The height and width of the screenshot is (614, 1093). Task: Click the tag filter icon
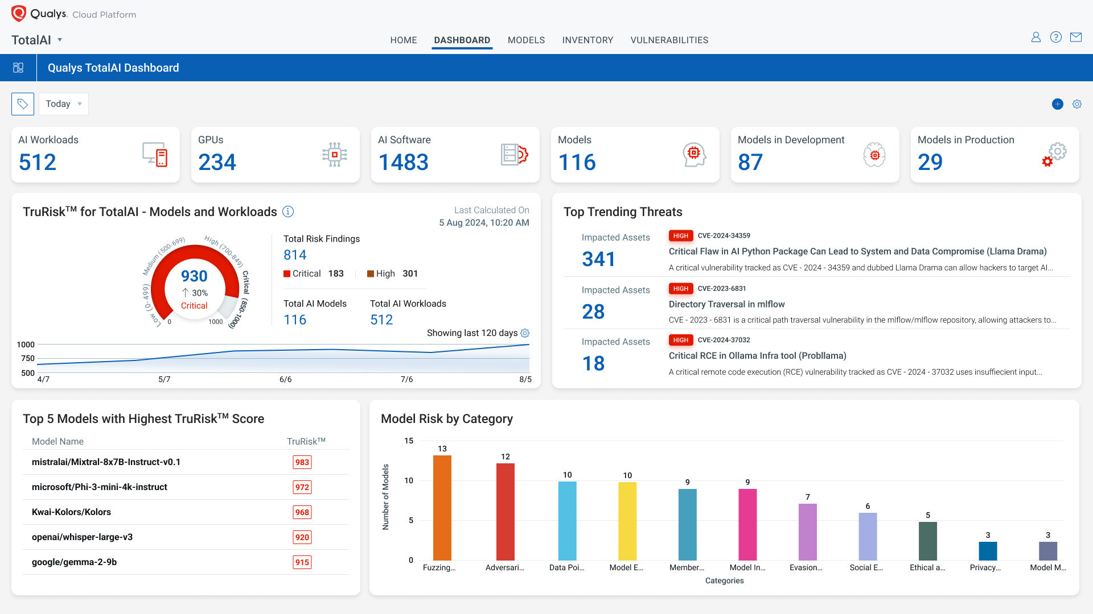tap(23, 104)
